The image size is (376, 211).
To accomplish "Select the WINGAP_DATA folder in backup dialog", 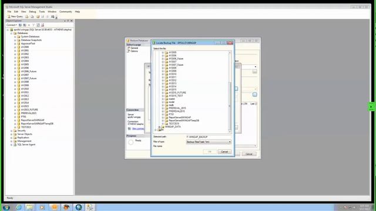I will point(173,127).
